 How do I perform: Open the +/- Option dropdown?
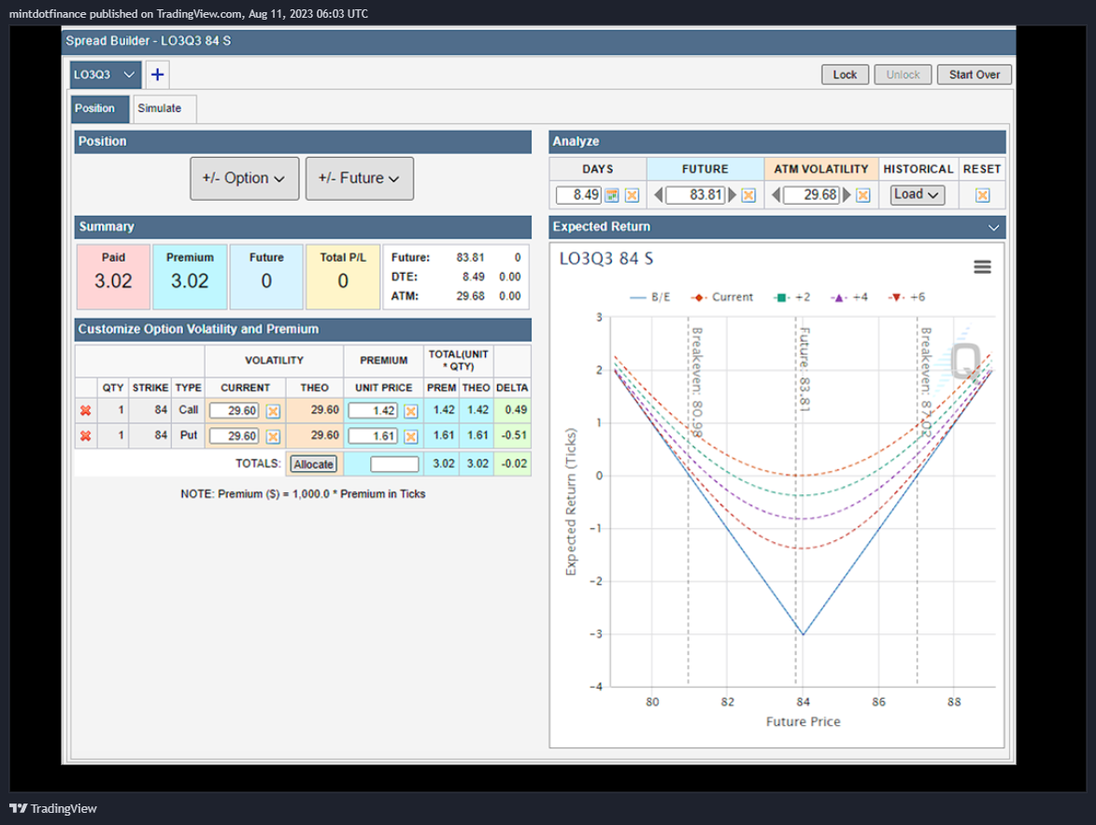(245, 178)
